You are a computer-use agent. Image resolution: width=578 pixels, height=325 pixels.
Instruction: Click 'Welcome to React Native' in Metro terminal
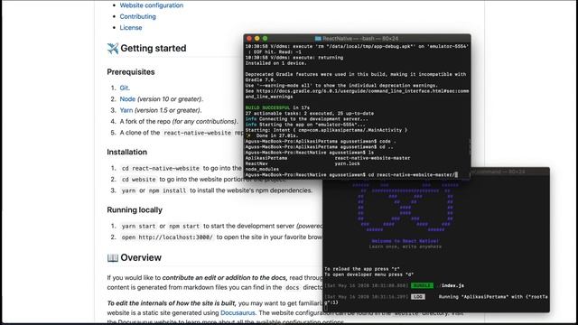pyautogui.click(x=406, y=241)
